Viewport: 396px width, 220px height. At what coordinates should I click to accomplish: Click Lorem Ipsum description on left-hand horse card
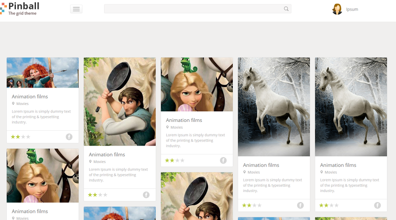click(x=272, y=185)
